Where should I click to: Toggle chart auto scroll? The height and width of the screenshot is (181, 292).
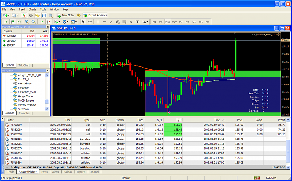42,22
